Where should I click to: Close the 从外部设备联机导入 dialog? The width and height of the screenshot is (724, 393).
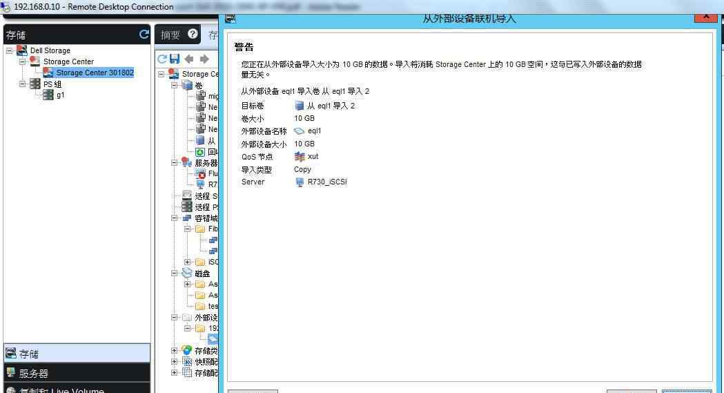coord(707,17)
